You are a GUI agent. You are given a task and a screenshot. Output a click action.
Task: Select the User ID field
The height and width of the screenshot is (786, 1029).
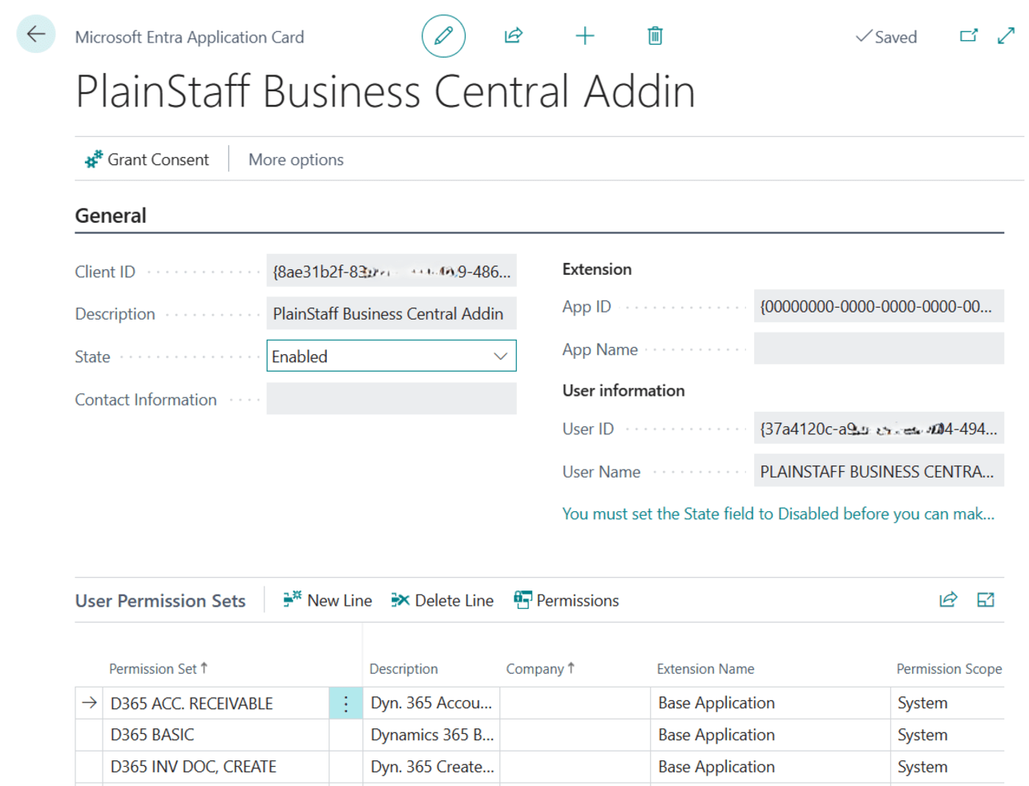(x=878, y=429)
